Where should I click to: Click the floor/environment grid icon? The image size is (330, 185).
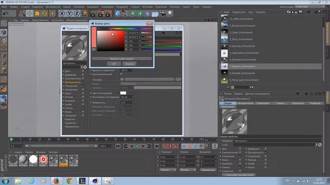click(155, 14)
